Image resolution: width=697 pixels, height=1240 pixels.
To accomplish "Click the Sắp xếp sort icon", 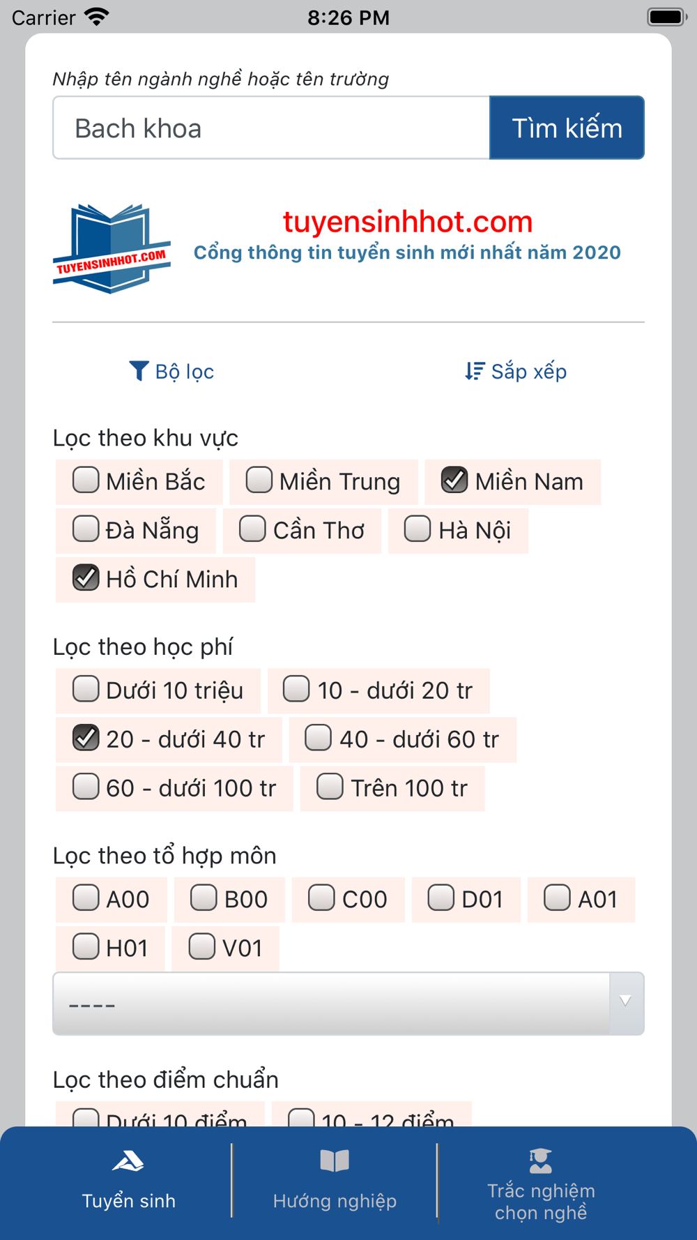I will 474,371.
